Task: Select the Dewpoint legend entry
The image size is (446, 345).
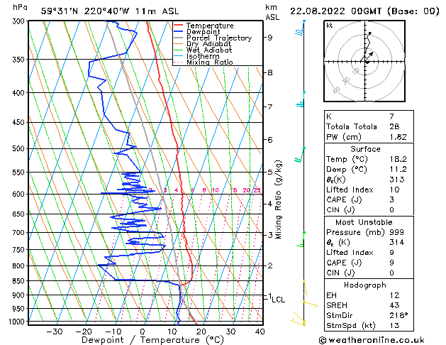Action: click(203, 32)
